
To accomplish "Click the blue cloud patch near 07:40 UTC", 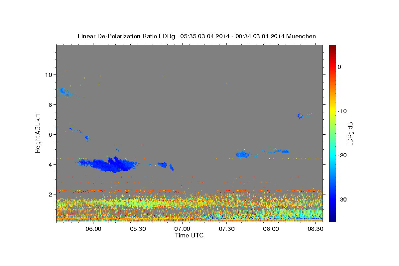I will 243,154.
